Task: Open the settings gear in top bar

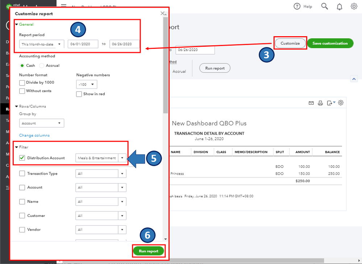Action: point(354,6)
